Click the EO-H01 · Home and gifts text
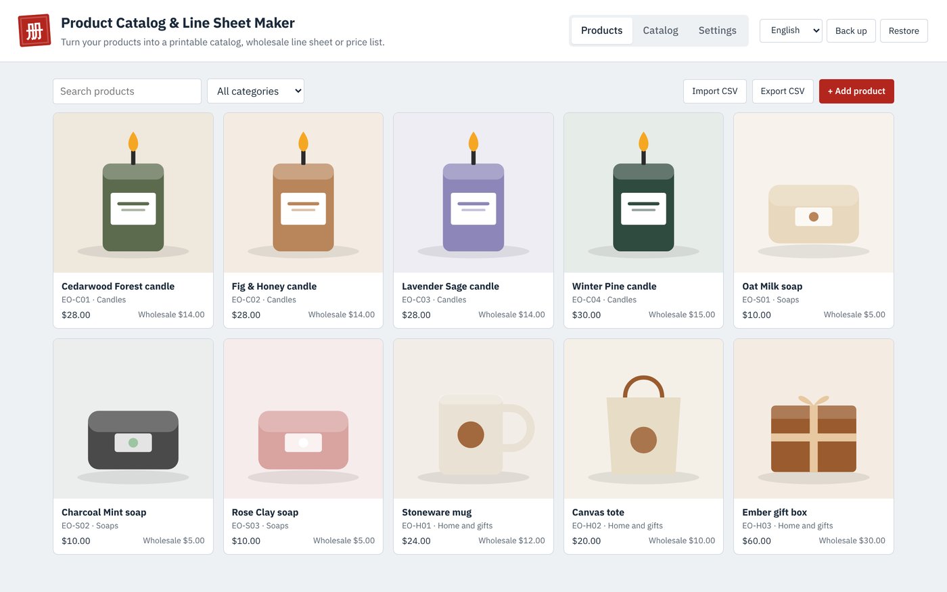947x592 pixels. click(447, 526)
